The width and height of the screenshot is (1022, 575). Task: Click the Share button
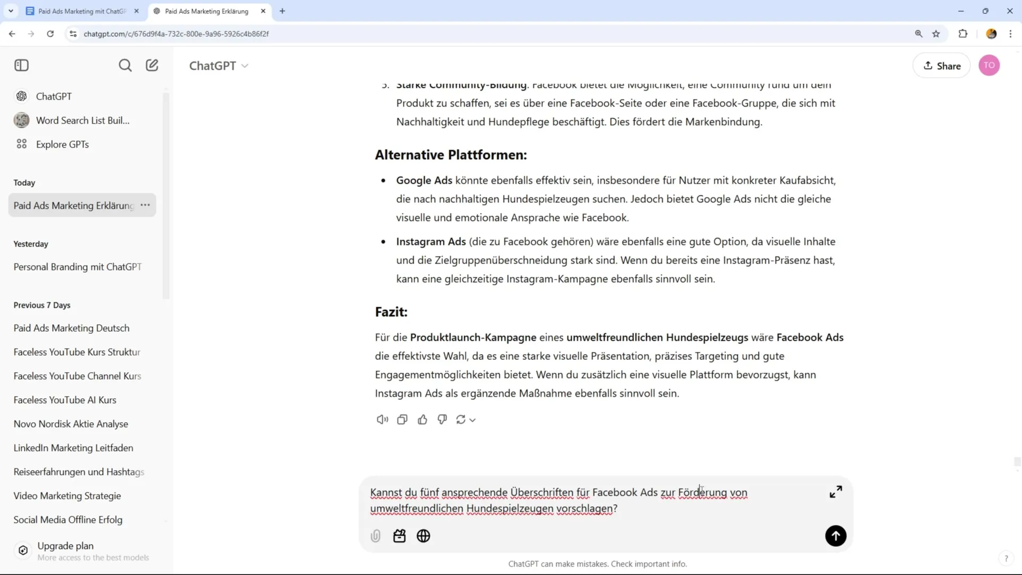942,65
